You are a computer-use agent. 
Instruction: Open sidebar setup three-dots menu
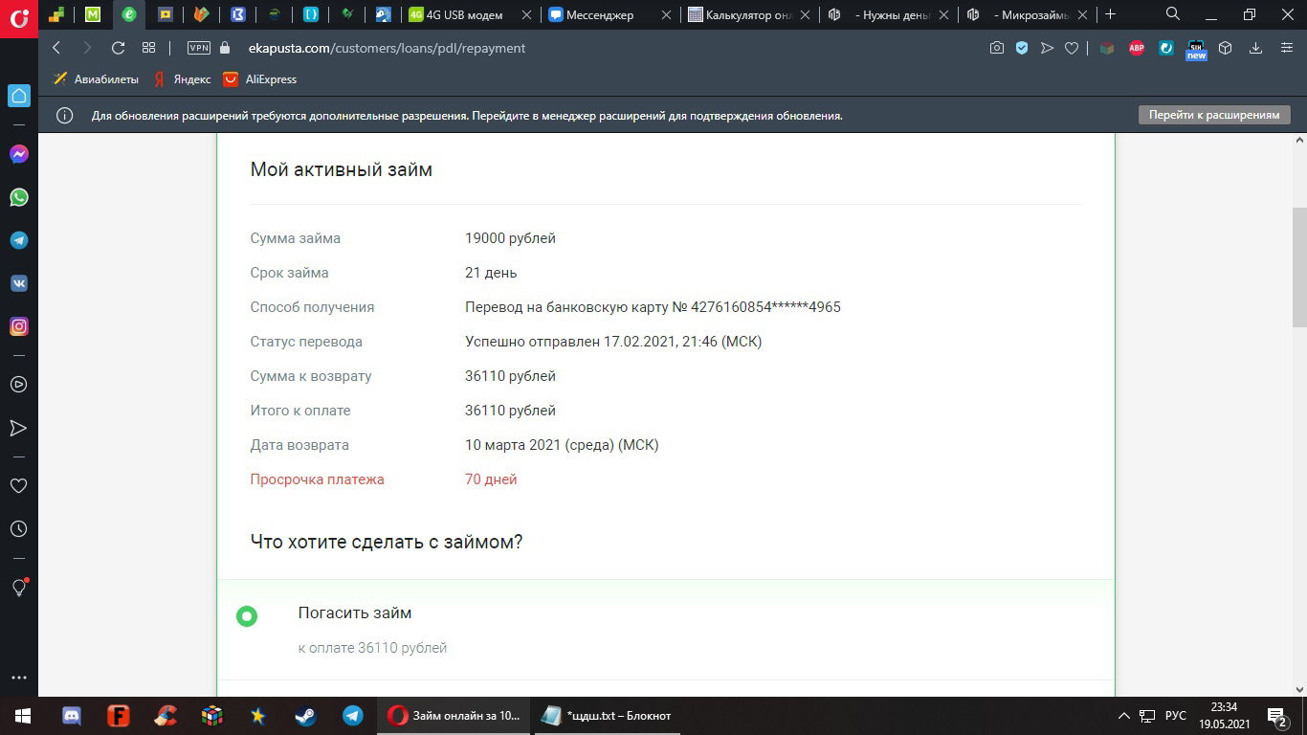[x=18, y=678]
